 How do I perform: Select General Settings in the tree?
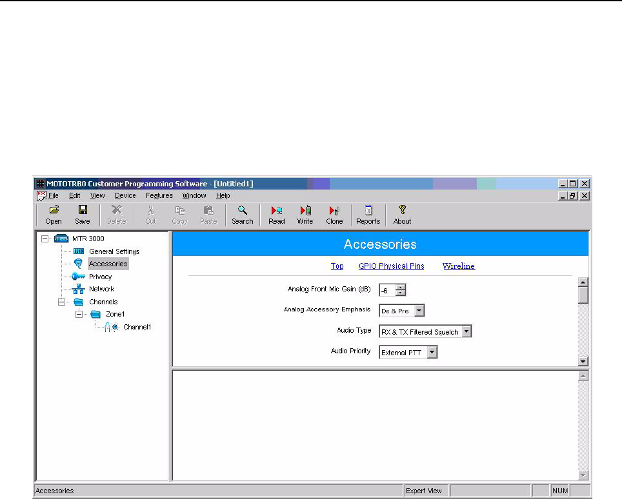point(114,251)
